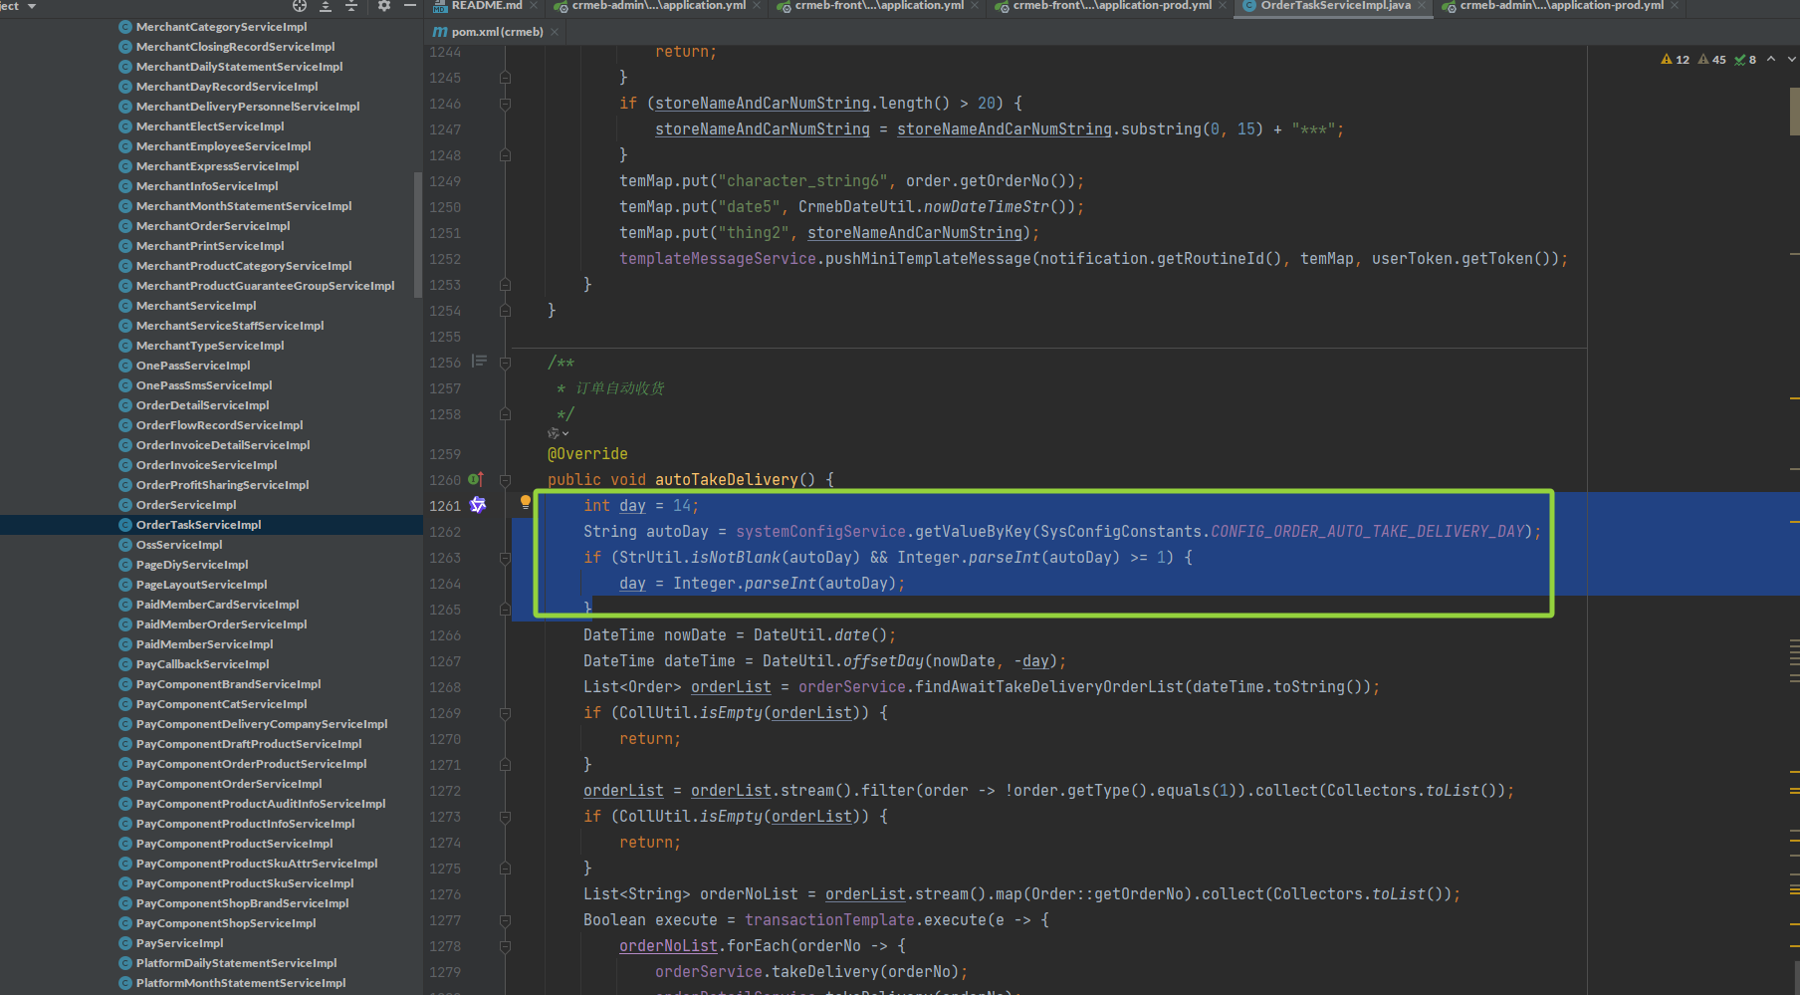Click the purple AI star gutter icon

(478, 505)
